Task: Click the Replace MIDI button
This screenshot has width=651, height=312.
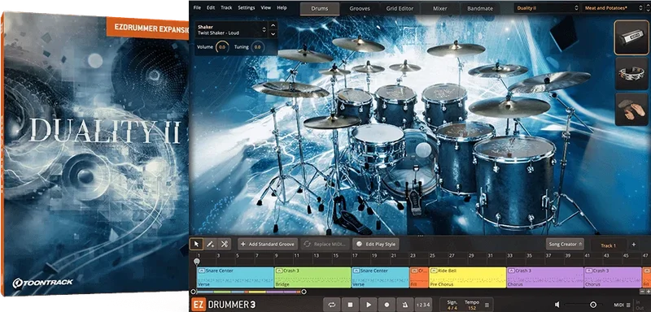Action: tap(325, 244)
